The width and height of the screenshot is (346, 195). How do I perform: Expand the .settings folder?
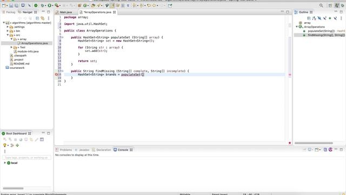[8, 27]
